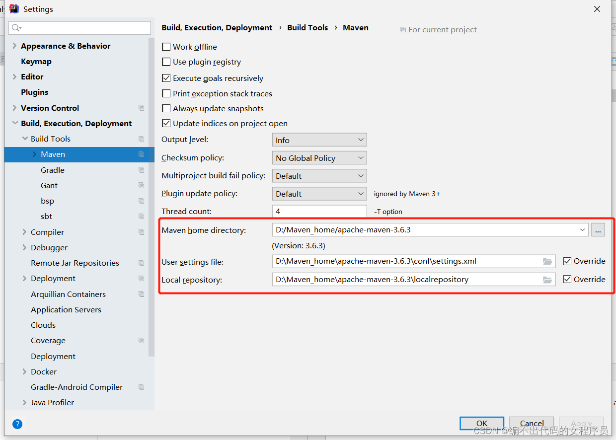Image resolution: width=616 pixels, height=440 pixels.
Task: Select Clouds settings item
Action: click(43, 325)
